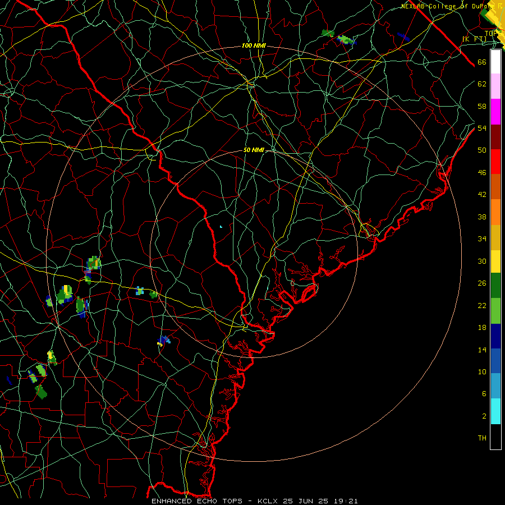
Task: Select the bright red legend swatch
Action: tap(495, 162)
